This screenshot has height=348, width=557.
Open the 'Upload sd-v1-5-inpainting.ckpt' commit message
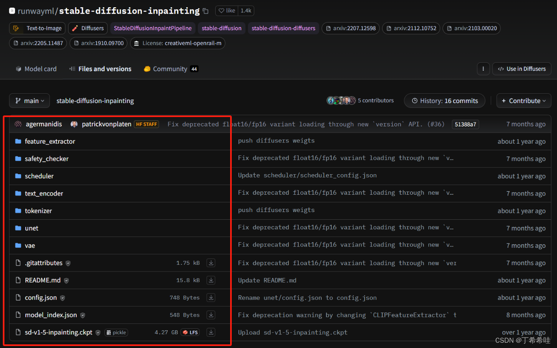[x=293, y=332]
